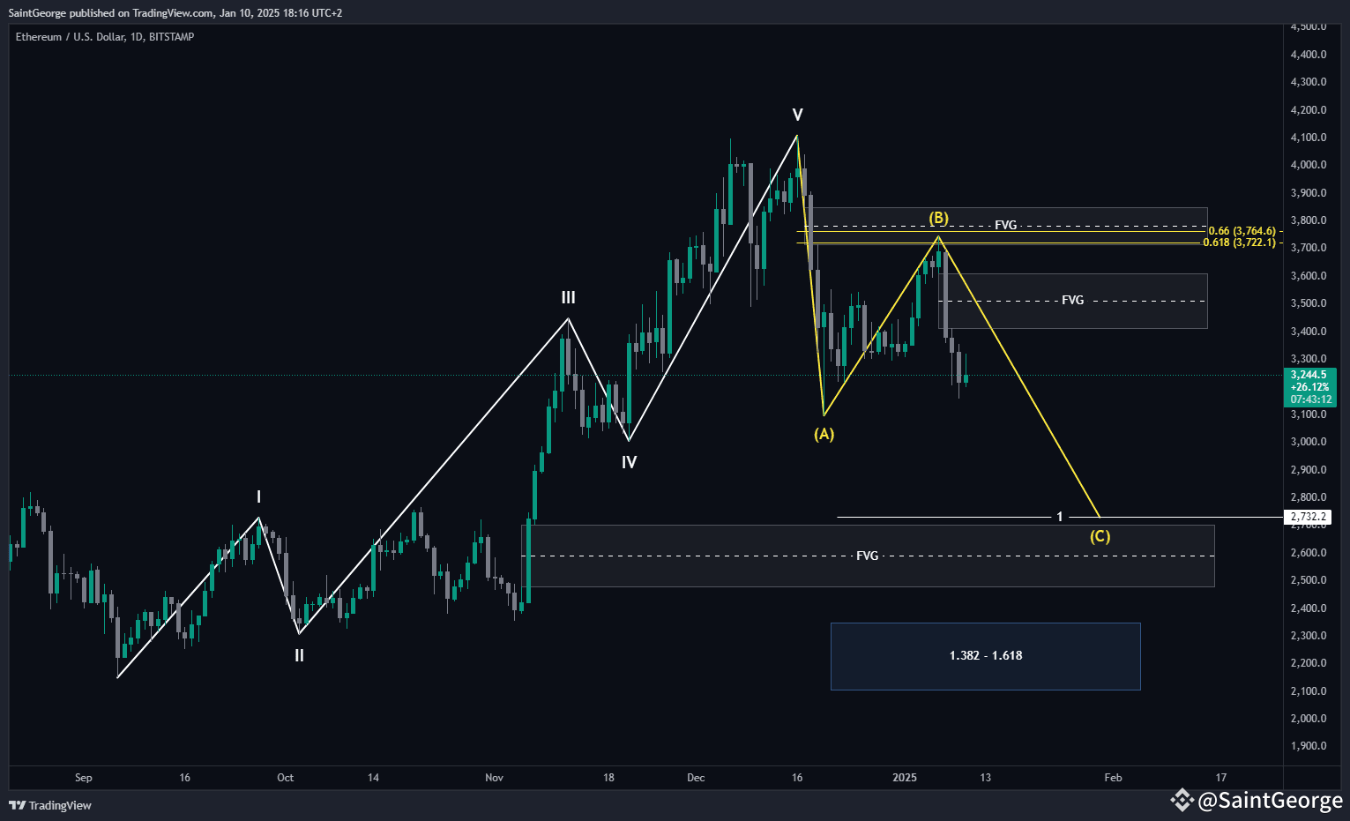Click 4,000.0 on the price scale
The width and height of the screenshot is (1350, 821).
click(x=1309, y=165)
